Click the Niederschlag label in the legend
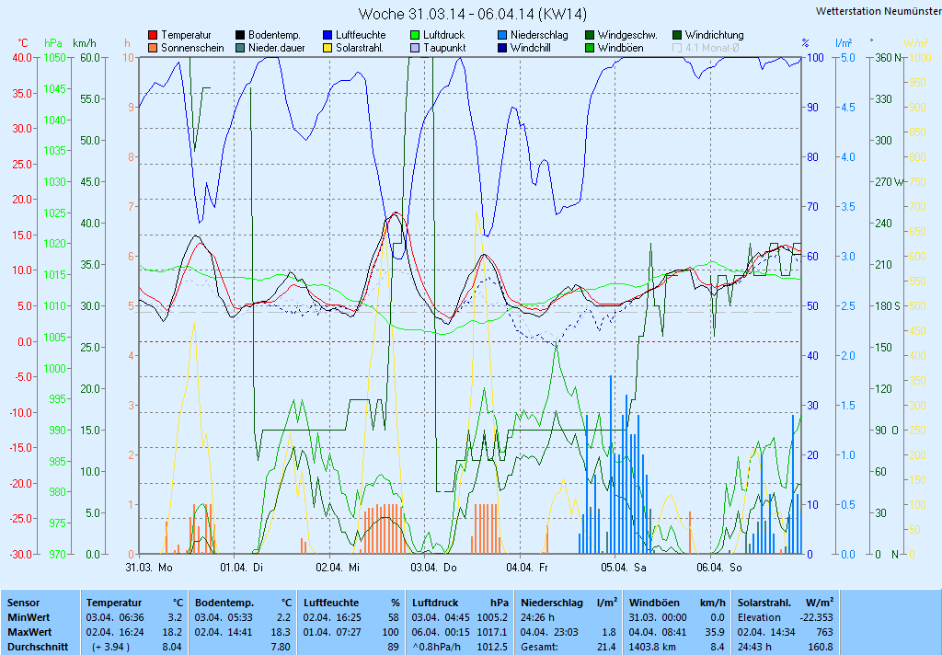 click(x=539, y=36)
